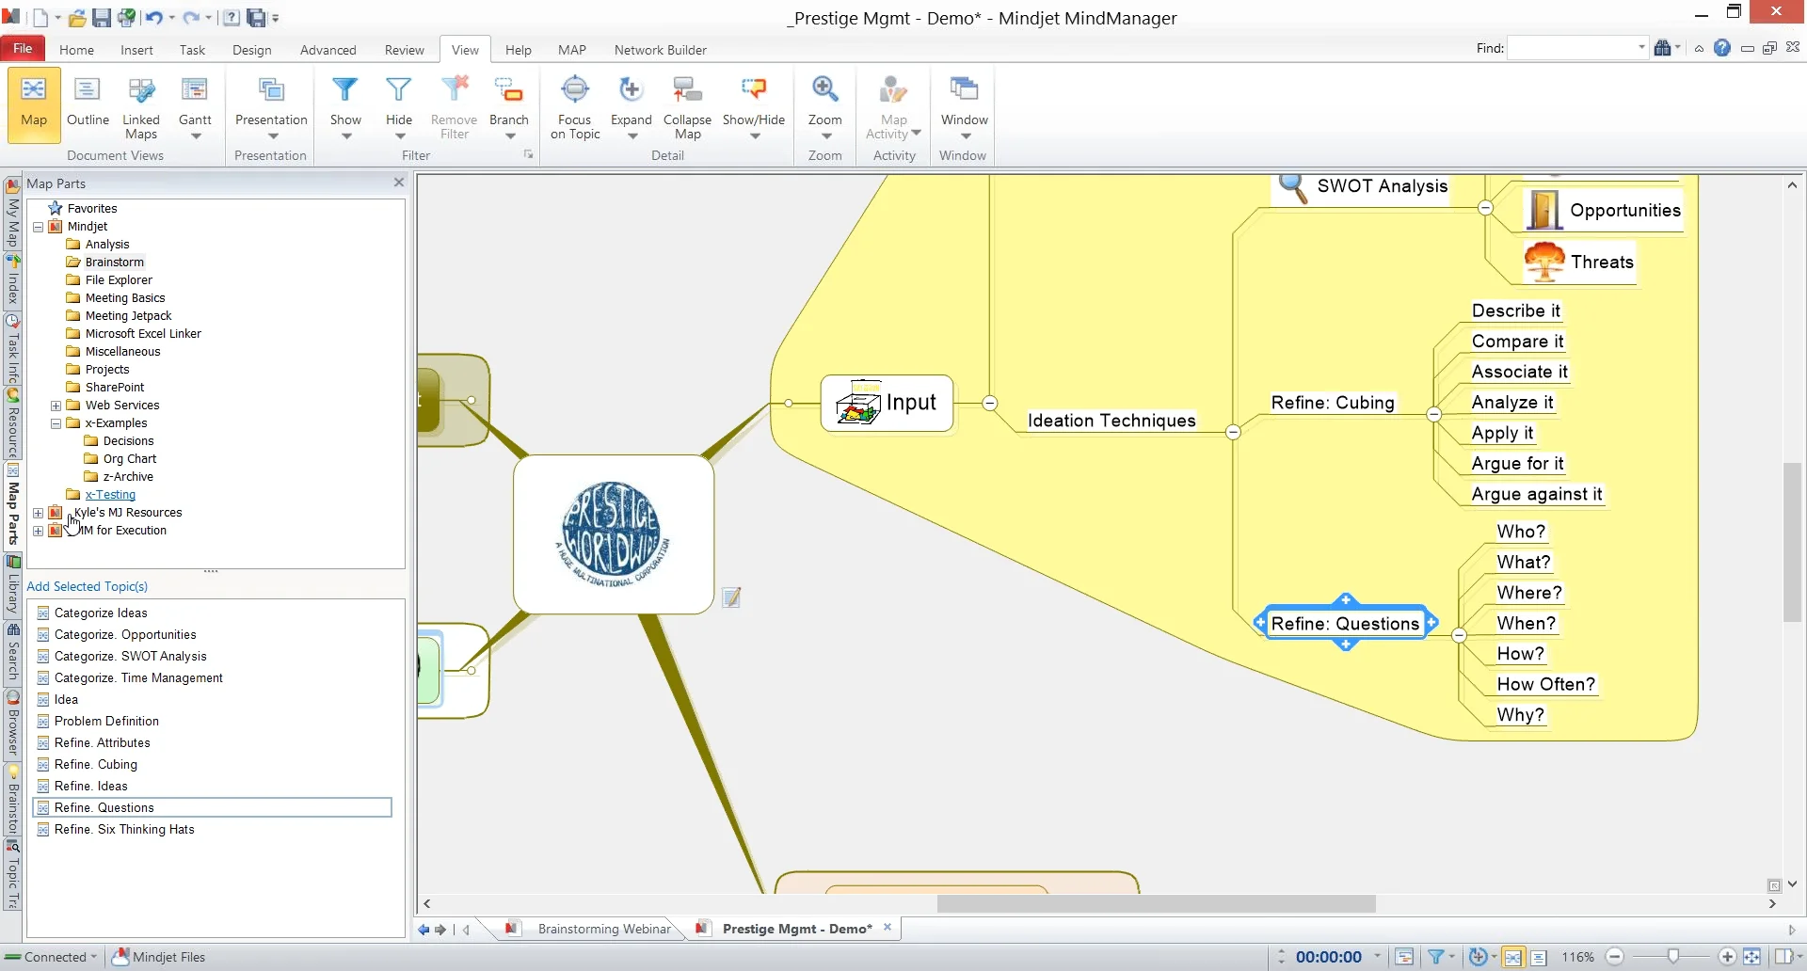Collapse the Mindjet tree node
The width and height of the screenshot is (1807, 971).
coord(39,227)
